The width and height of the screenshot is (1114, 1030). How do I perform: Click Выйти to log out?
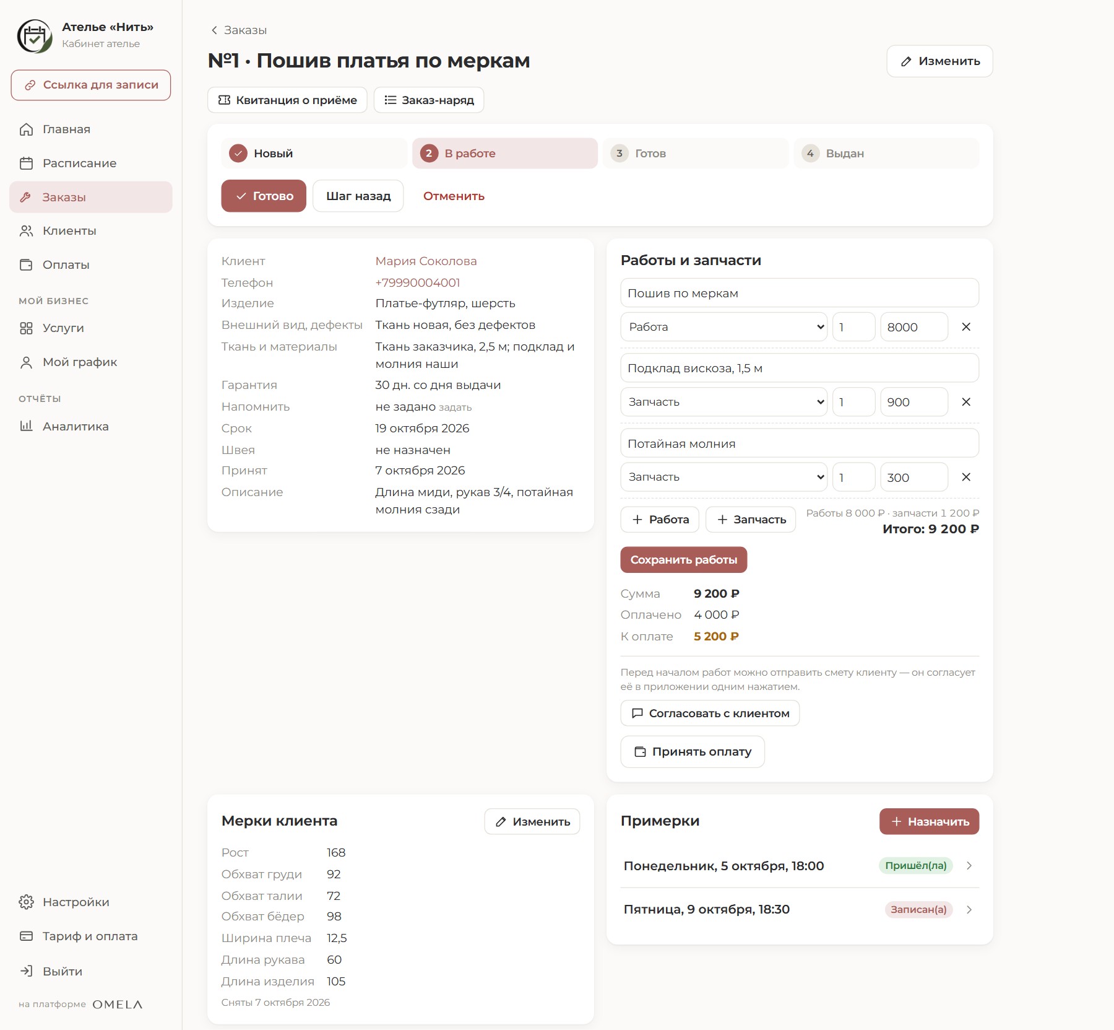pyautogui.click(x=90, y=971)
